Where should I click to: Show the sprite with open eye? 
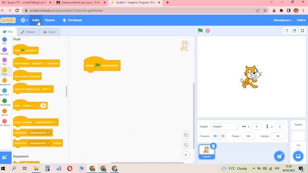coord(215,136)
